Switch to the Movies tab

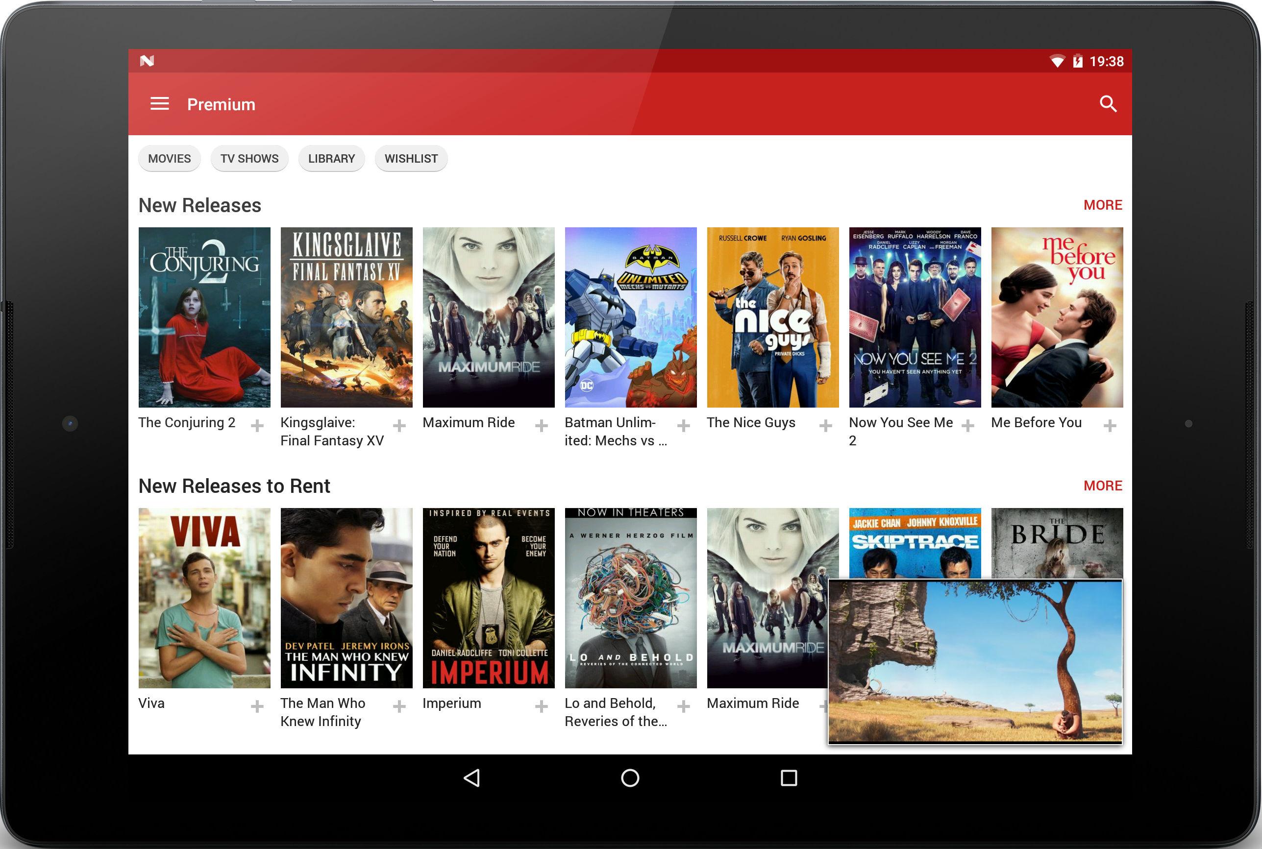coord(170,159)
